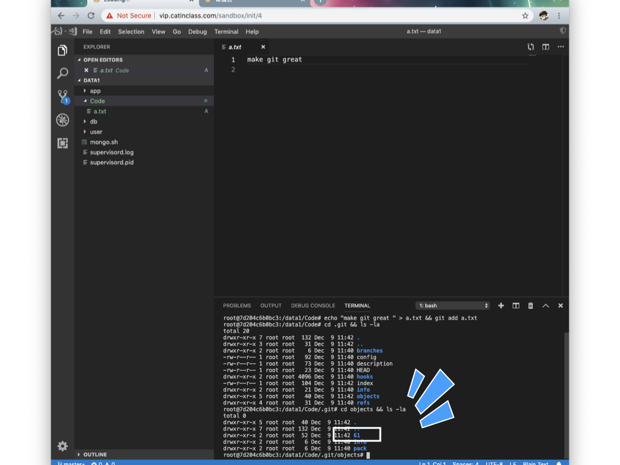Split the editor right
The width and height of the screenshot is (620, 465).
tap(546, 47)
